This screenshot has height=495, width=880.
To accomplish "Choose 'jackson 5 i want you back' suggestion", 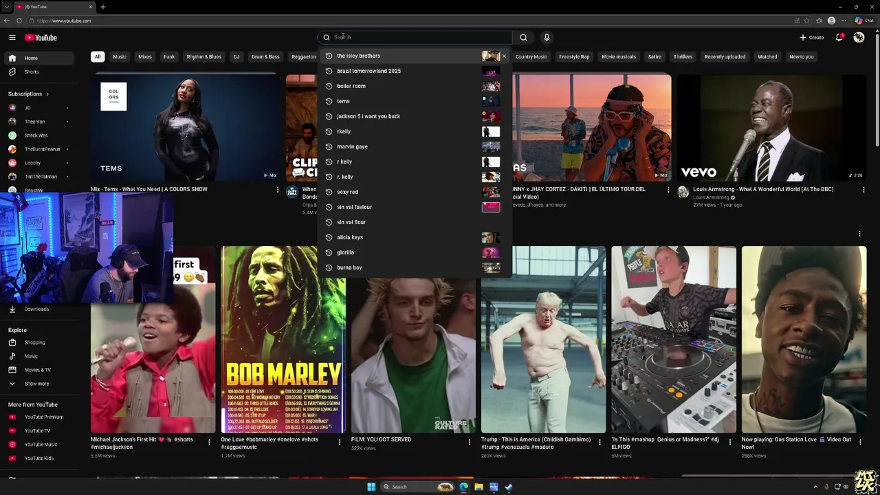I will click(x=416, y=116).
